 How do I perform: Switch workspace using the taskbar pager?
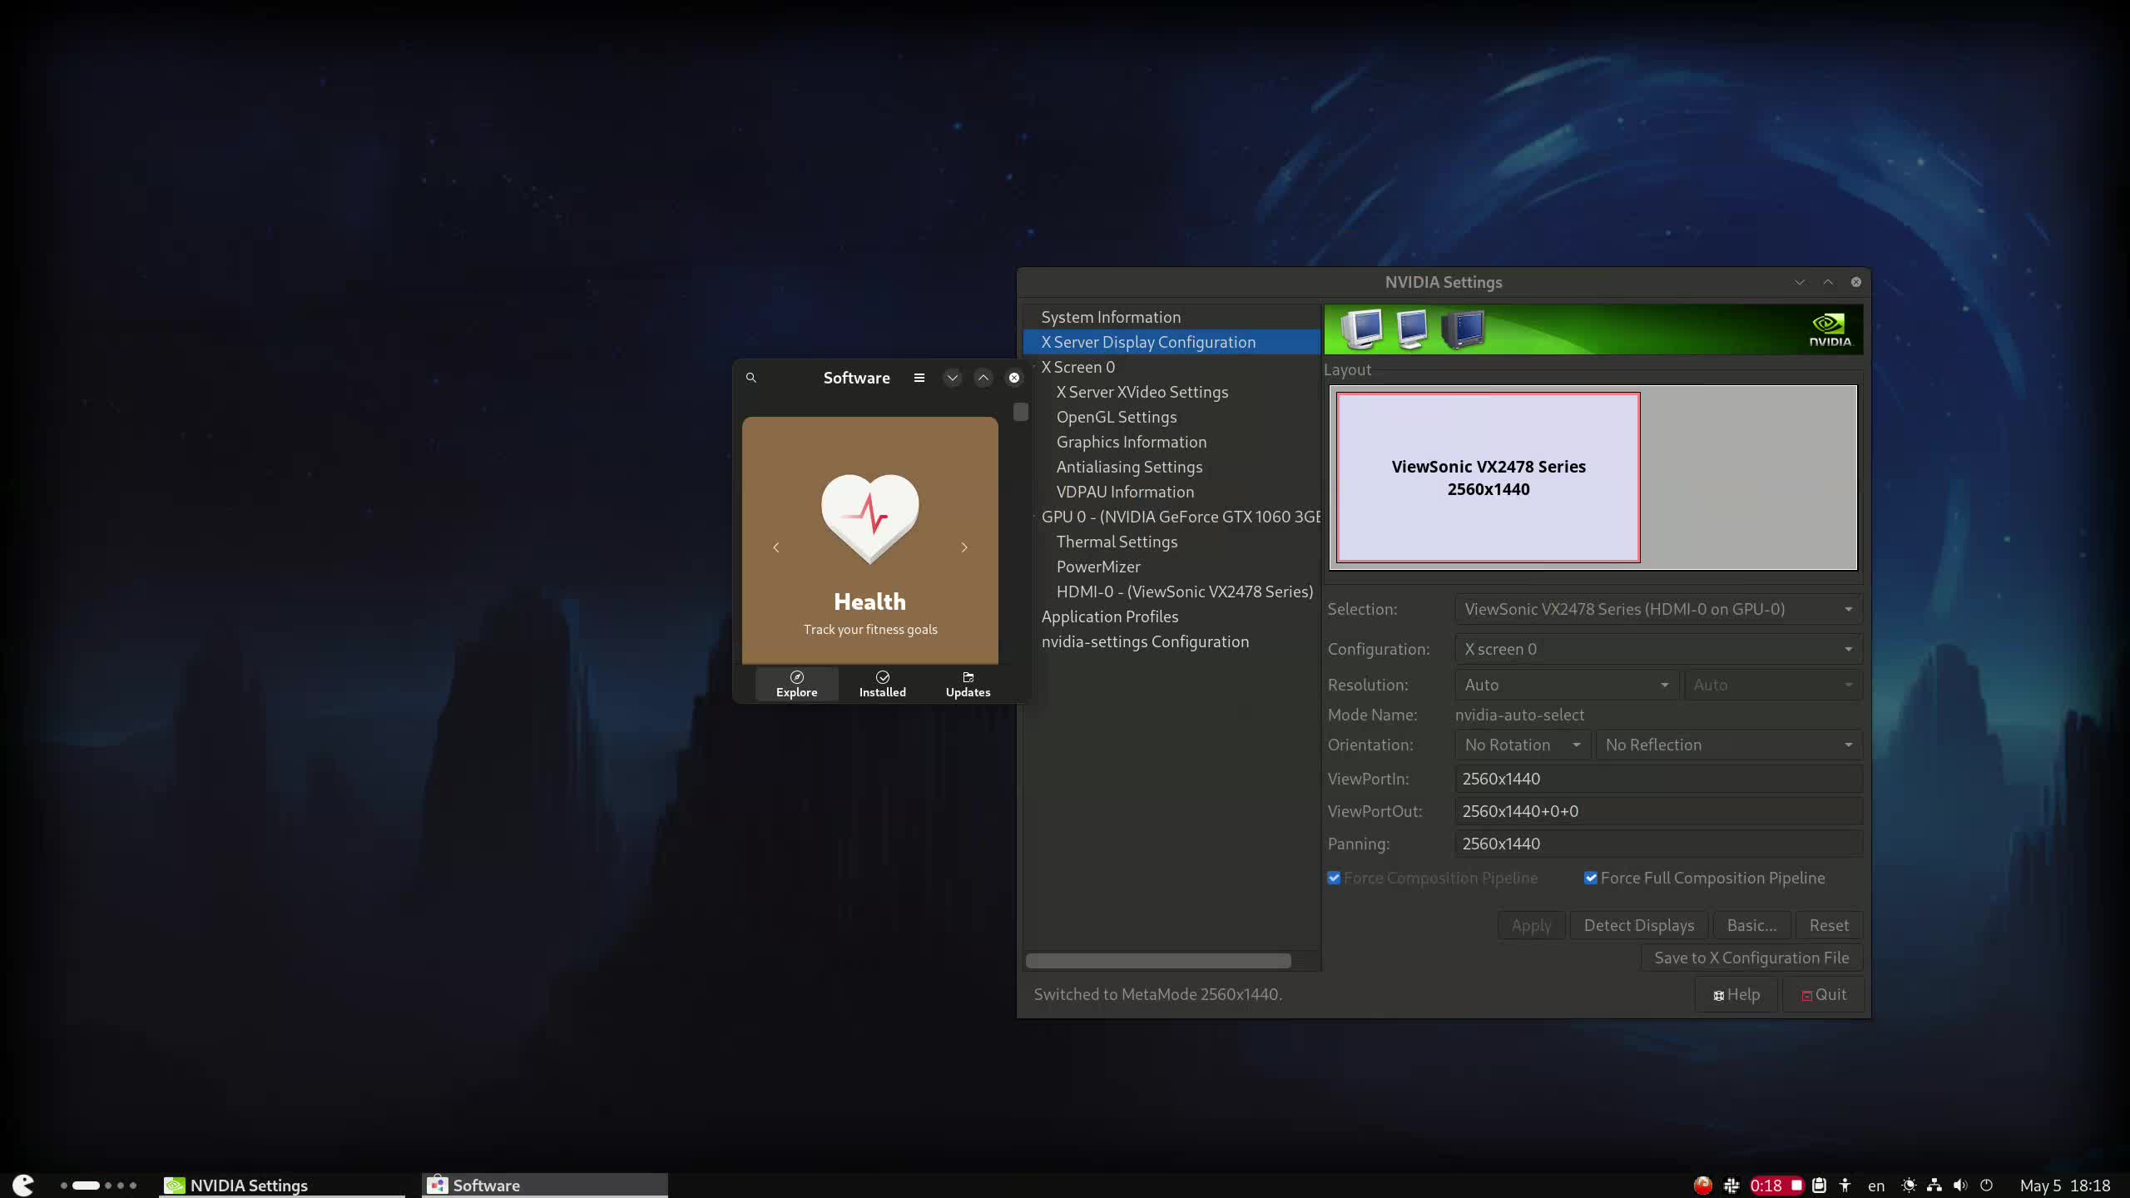[x=98, y=1186]
